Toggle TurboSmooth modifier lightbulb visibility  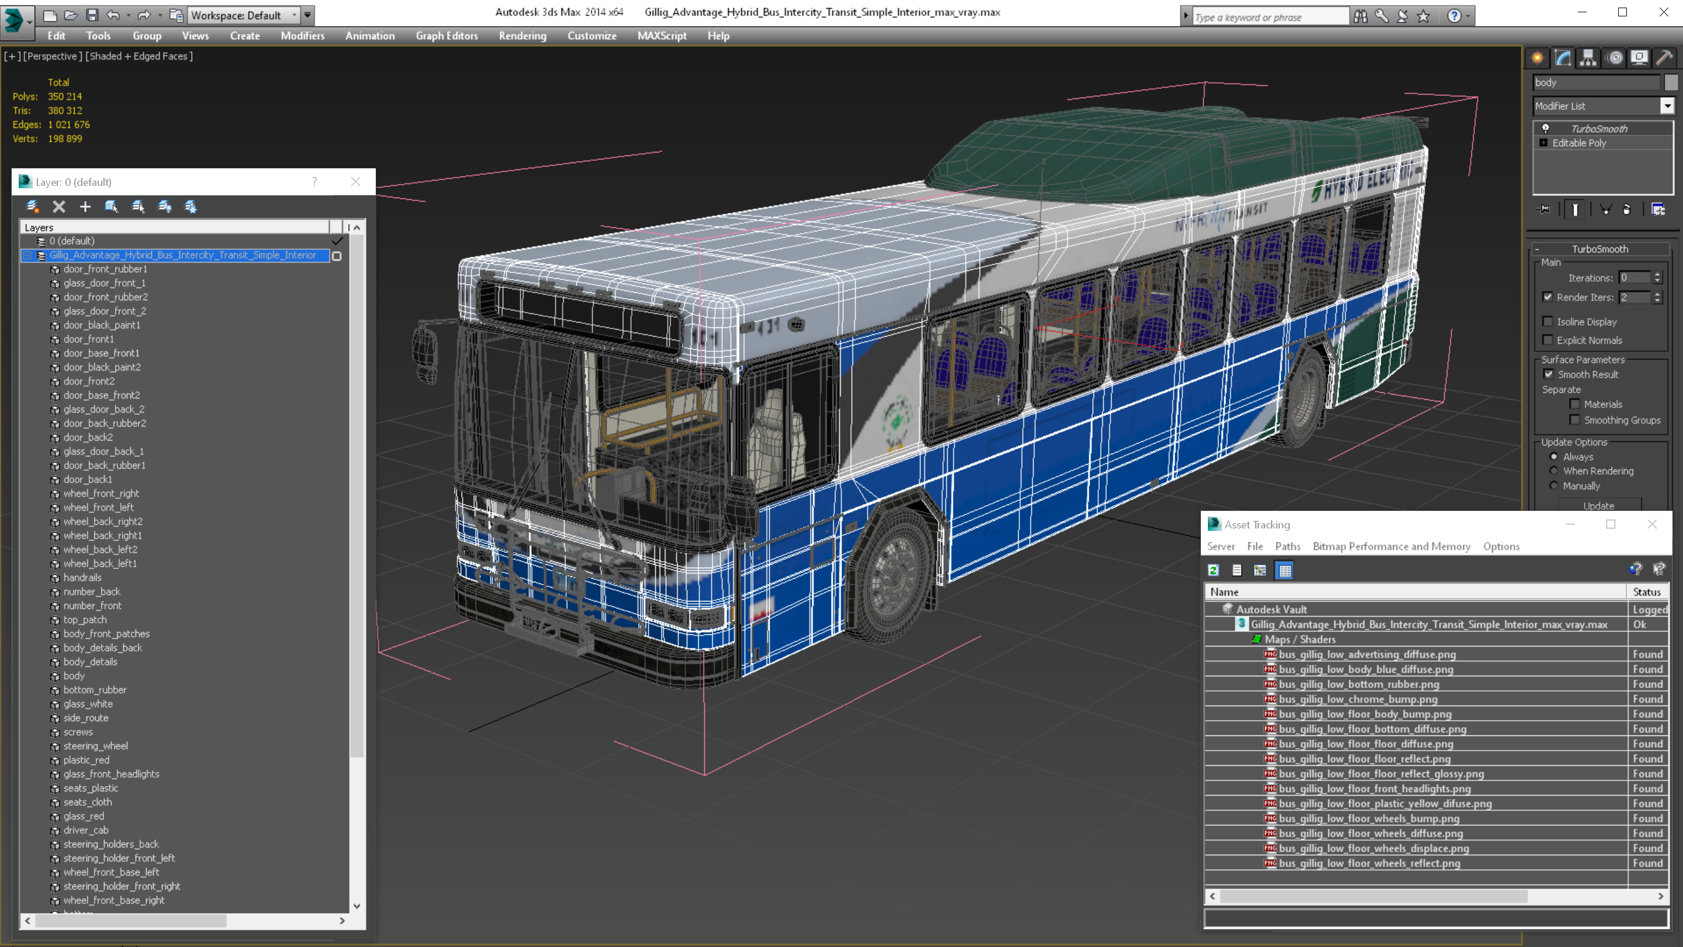coord(1546,128)
